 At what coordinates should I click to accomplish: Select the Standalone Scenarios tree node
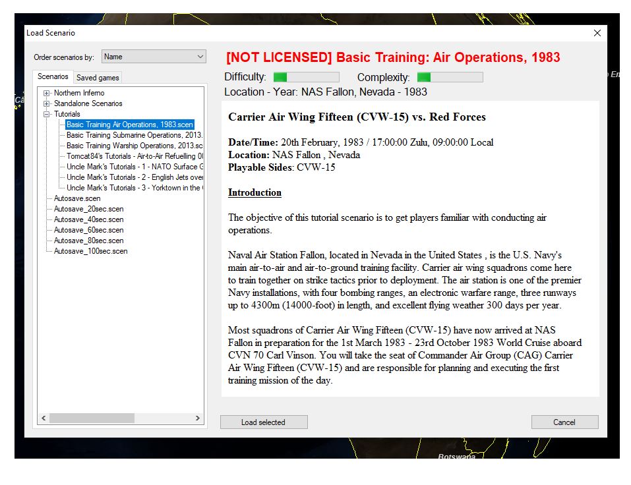88,103
